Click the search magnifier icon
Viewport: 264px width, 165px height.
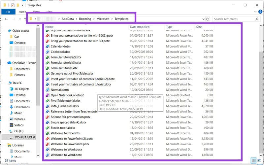coord(257,19)
